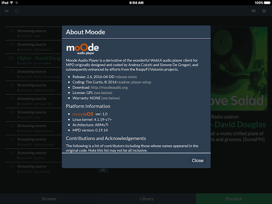Click the moOde audio player logo
The image size is (272, 204).
[x=83, y=49]
